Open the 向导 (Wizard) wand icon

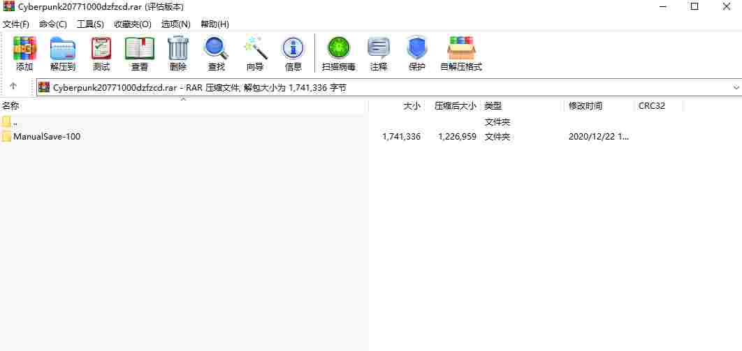pos(255,49)
